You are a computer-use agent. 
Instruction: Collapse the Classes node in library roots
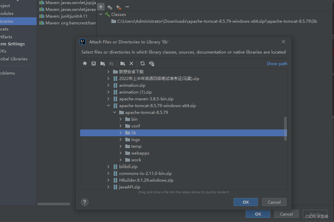tap(101, 15)
